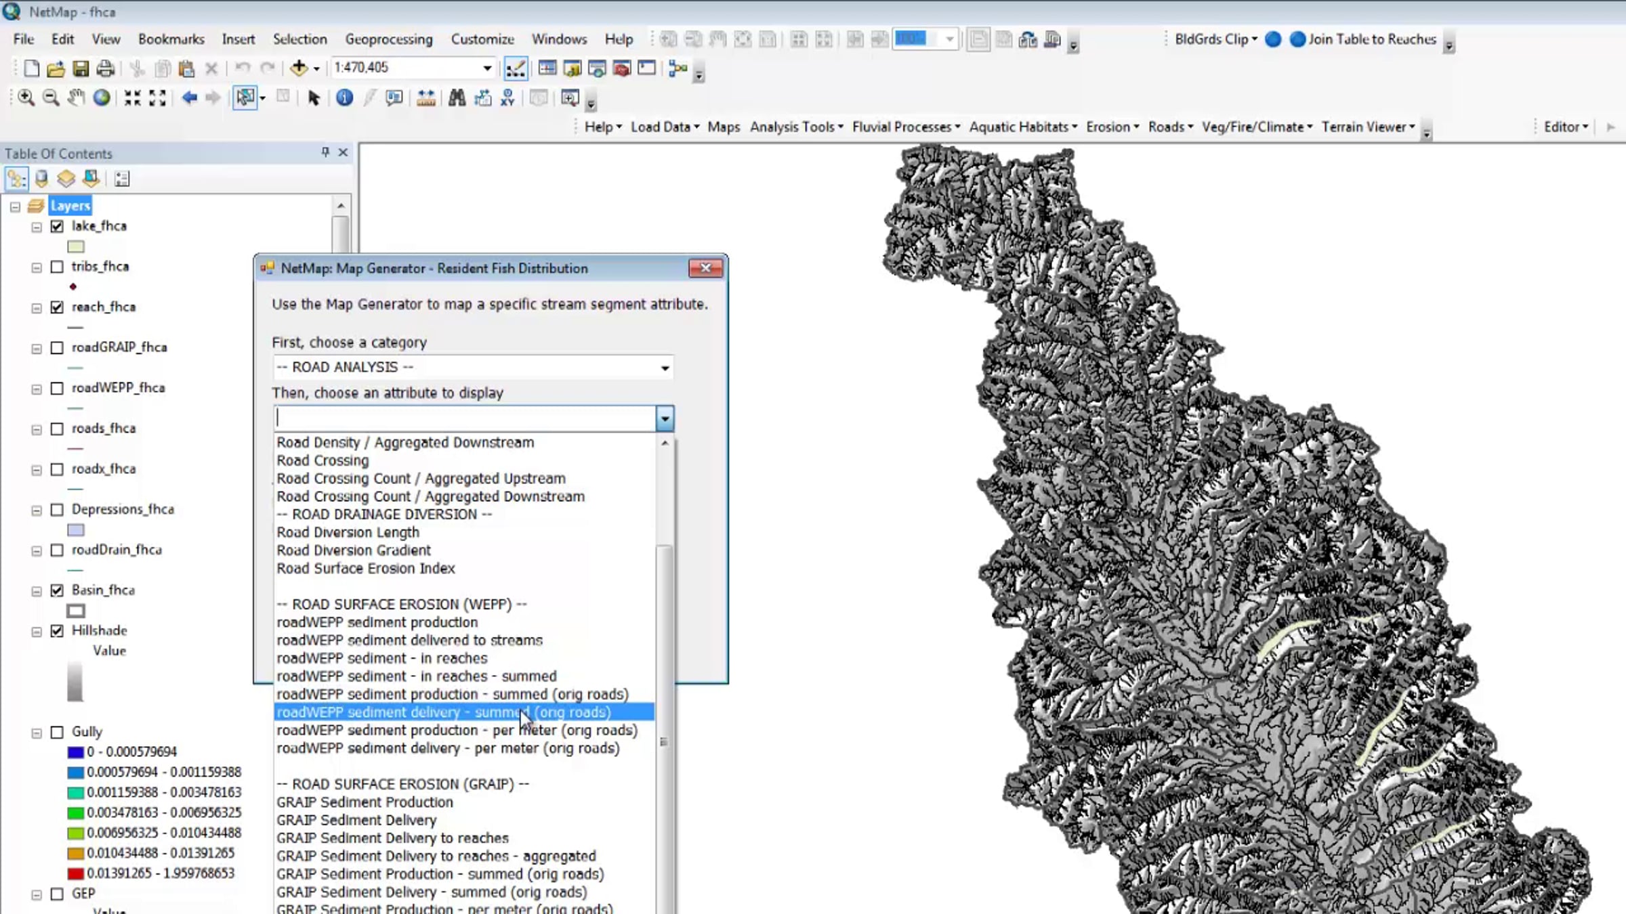This screenshot has width=1626, height=914.
Task: Save the map document
Action: 81,68
